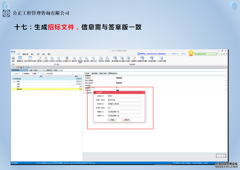Click the 项目自检 checkmark document icon

pos(101,58)
